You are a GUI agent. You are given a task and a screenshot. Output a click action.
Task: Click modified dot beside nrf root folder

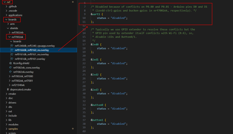pyautogui.click(x=73, y=2)
